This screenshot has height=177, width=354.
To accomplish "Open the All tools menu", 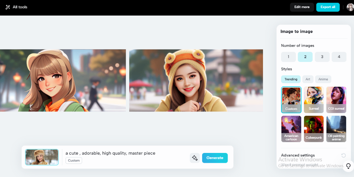I will [x=16, y=7].
